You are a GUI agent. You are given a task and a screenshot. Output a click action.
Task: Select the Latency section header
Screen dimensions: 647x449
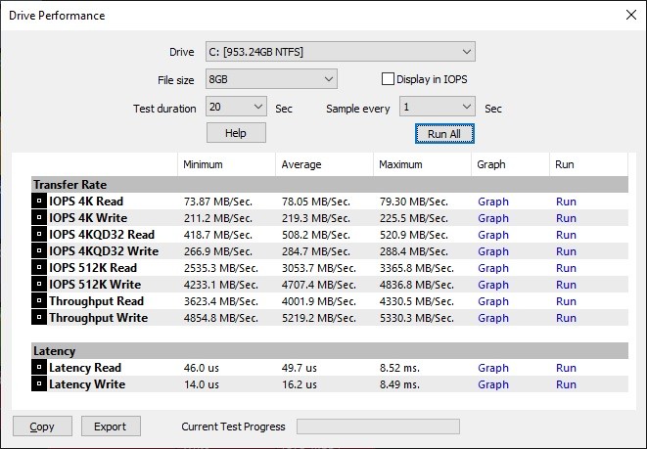point(330,351)
